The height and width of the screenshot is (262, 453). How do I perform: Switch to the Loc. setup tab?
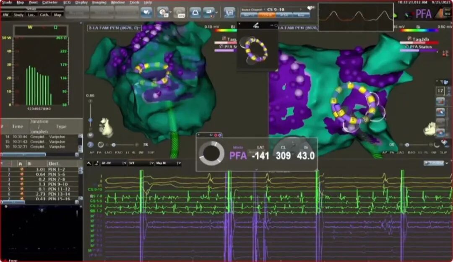tap(32, 15)
